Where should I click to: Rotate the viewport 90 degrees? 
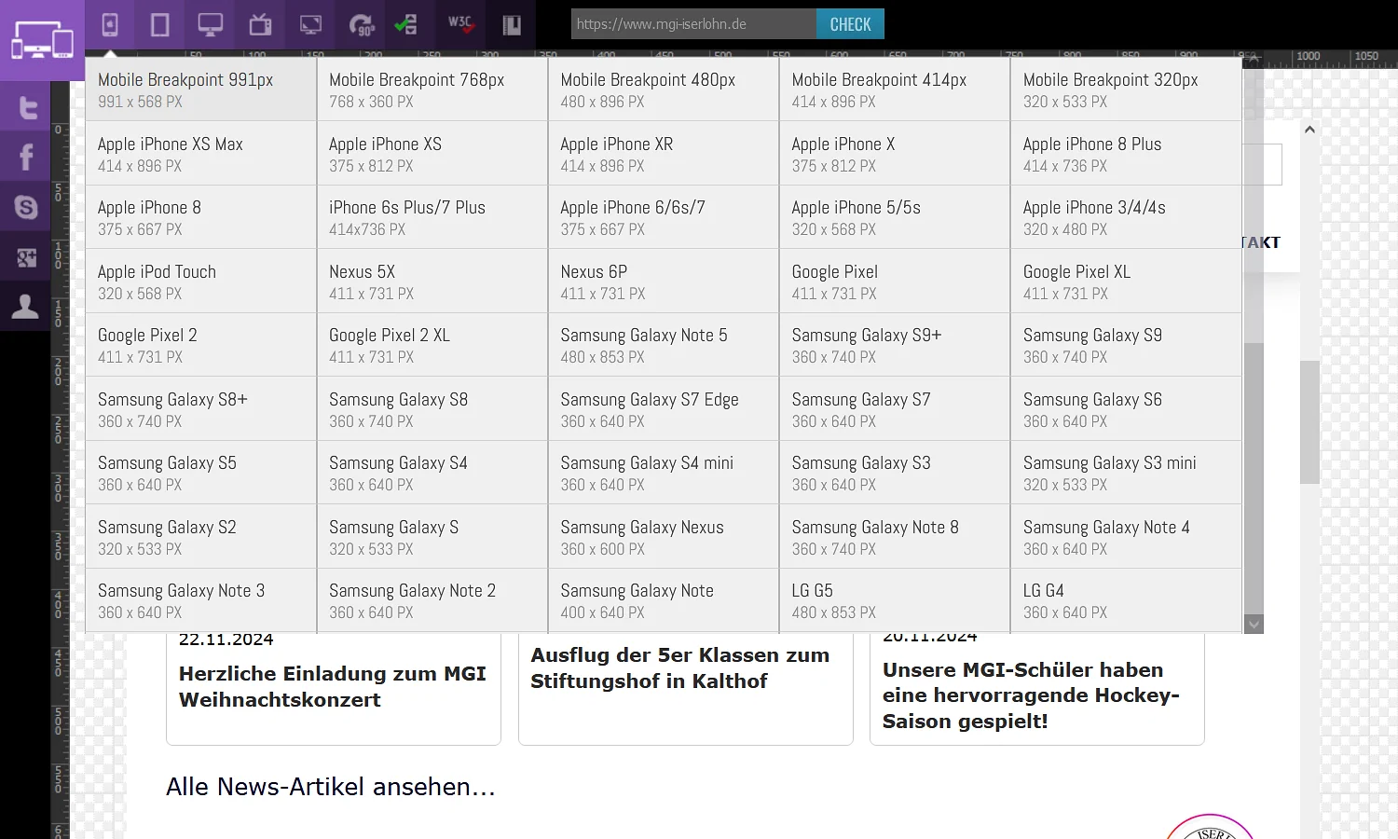coord(362,24)
